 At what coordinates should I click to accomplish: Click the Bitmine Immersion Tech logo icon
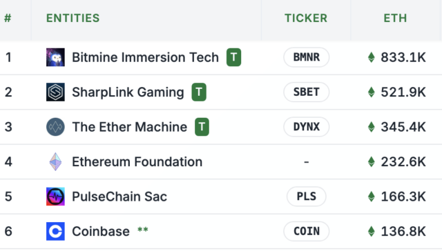55,57
